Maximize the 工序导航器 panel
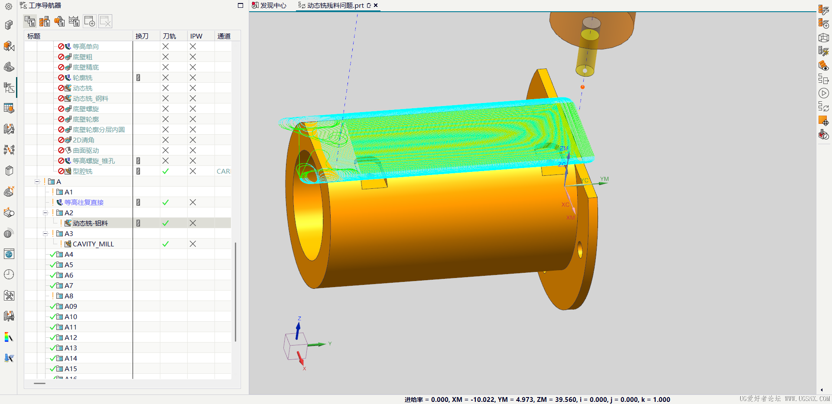Screen dimensions: 832x404 [240, 6]
